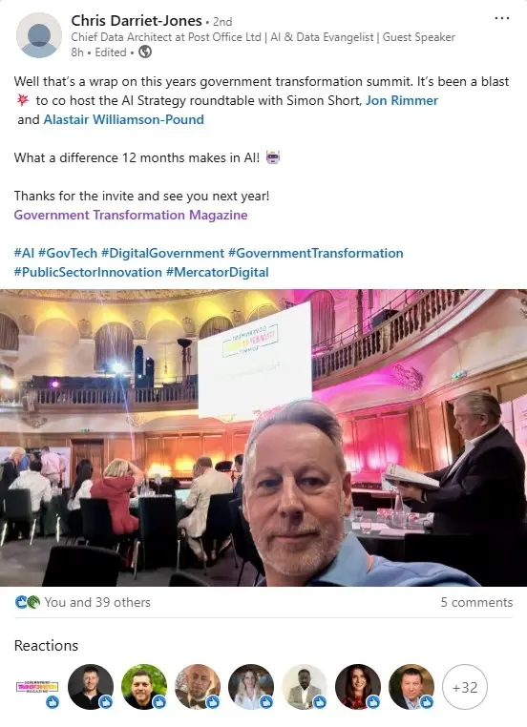The image size is (527, 727).
Task: Click Chris Darriet-Jones profile avatar
Action: point(39,35)
